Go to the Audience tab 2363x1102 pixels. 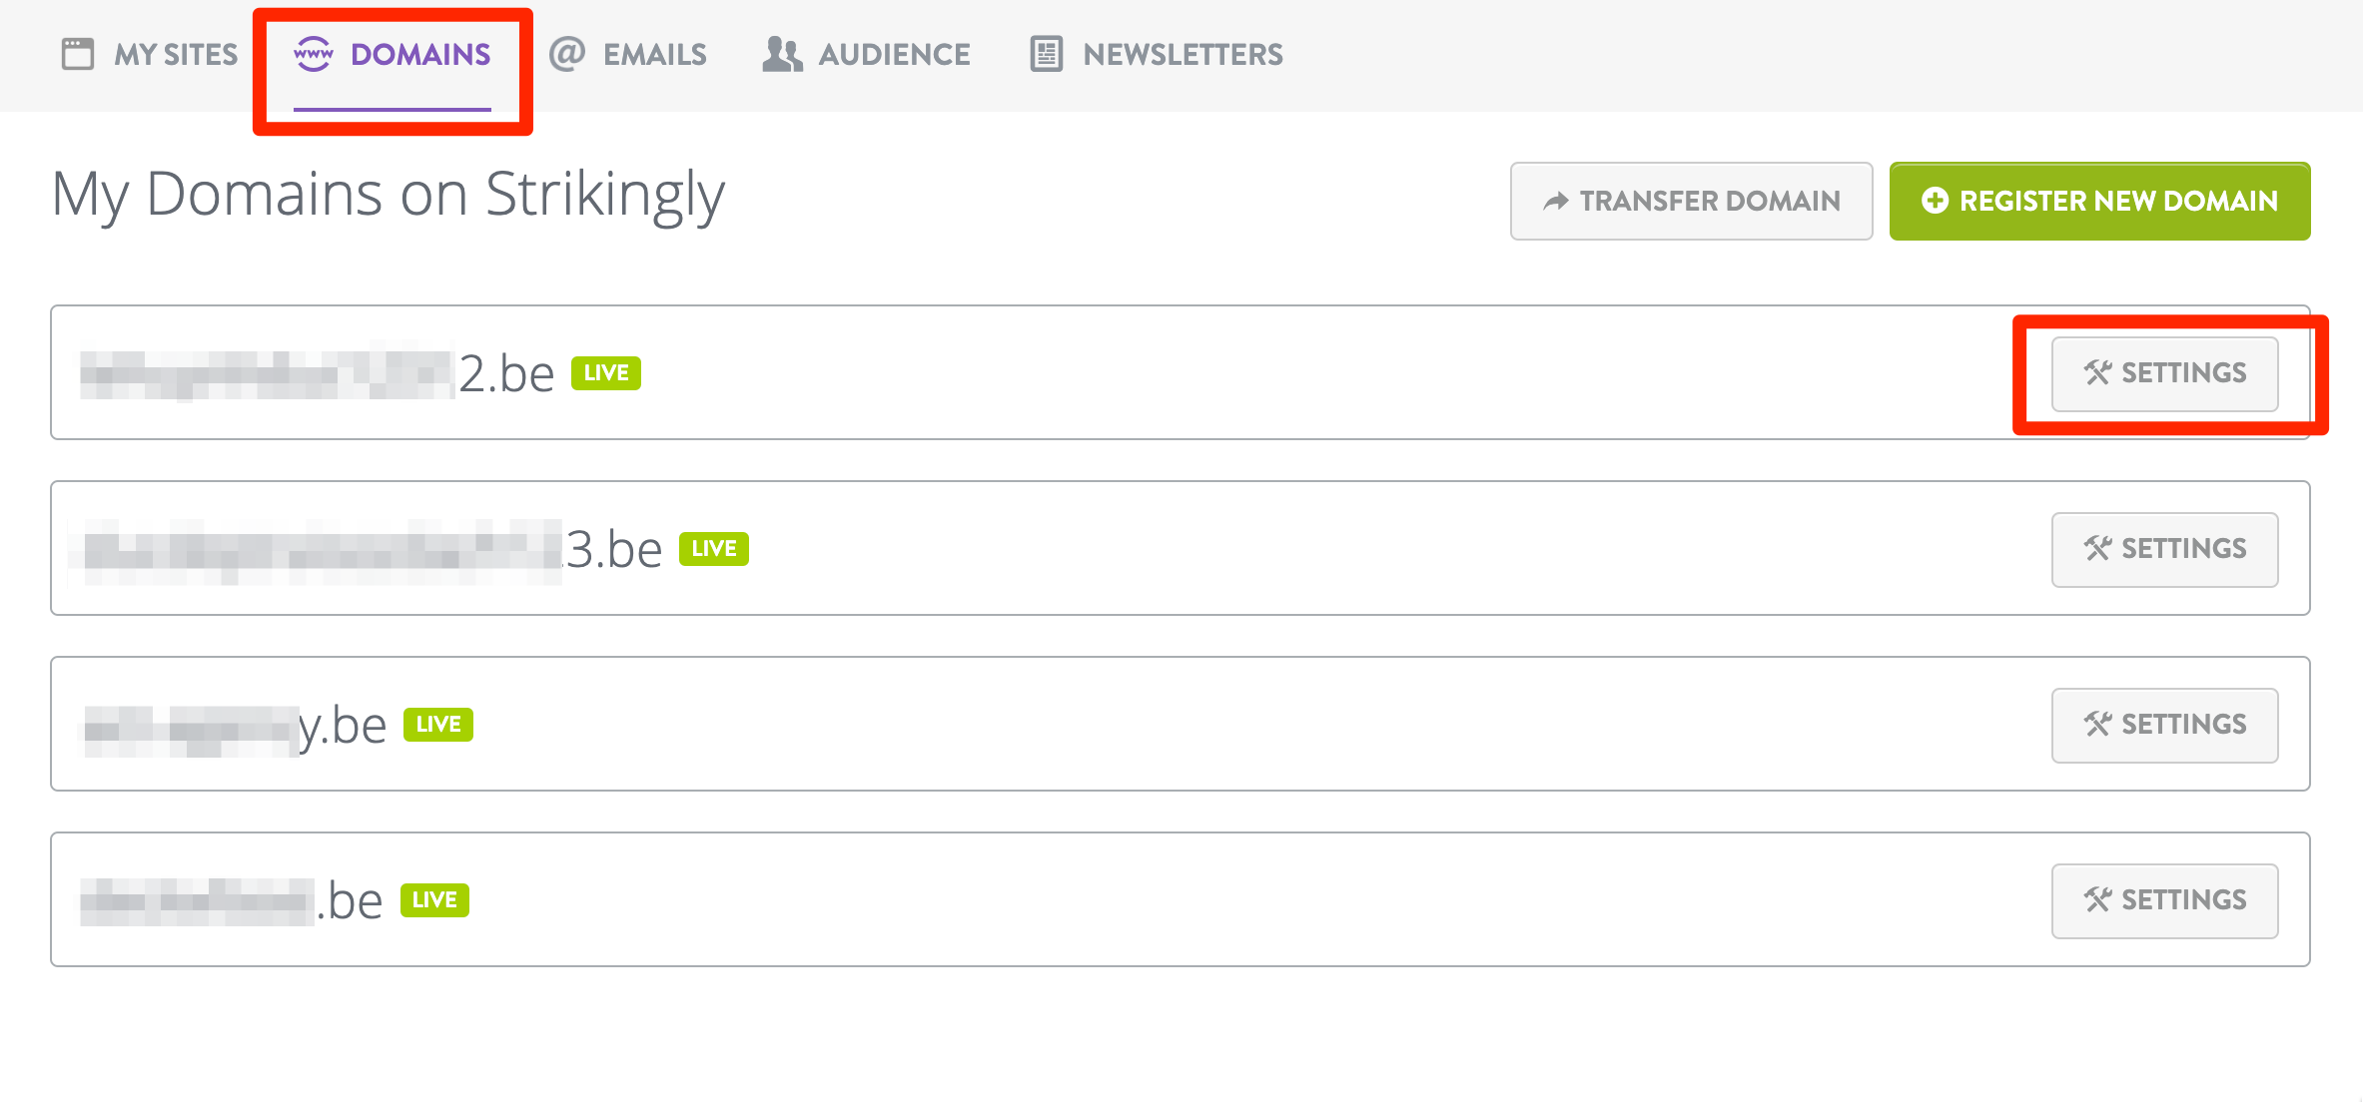click(894, 54)
